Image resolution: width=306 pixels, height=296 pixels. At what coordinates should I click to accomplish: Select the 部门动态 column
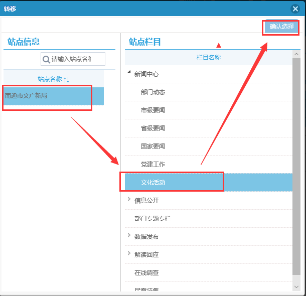[208, 92]
